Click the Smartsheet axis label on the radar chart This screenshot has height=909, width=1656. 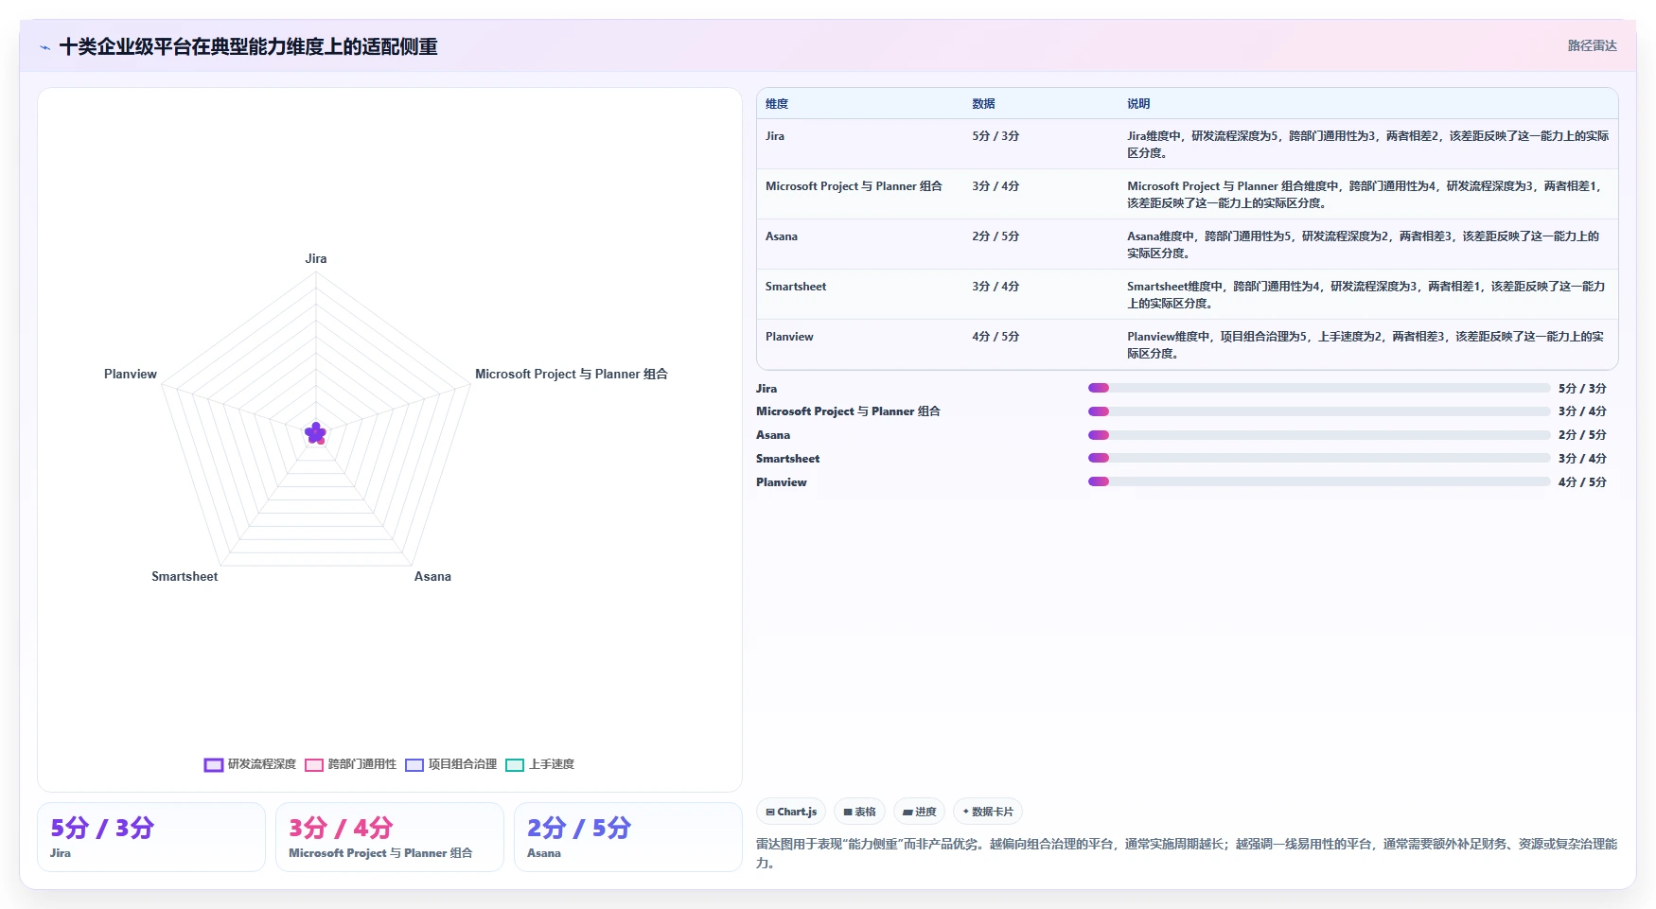pyautogui.click(x=185, y=576)
